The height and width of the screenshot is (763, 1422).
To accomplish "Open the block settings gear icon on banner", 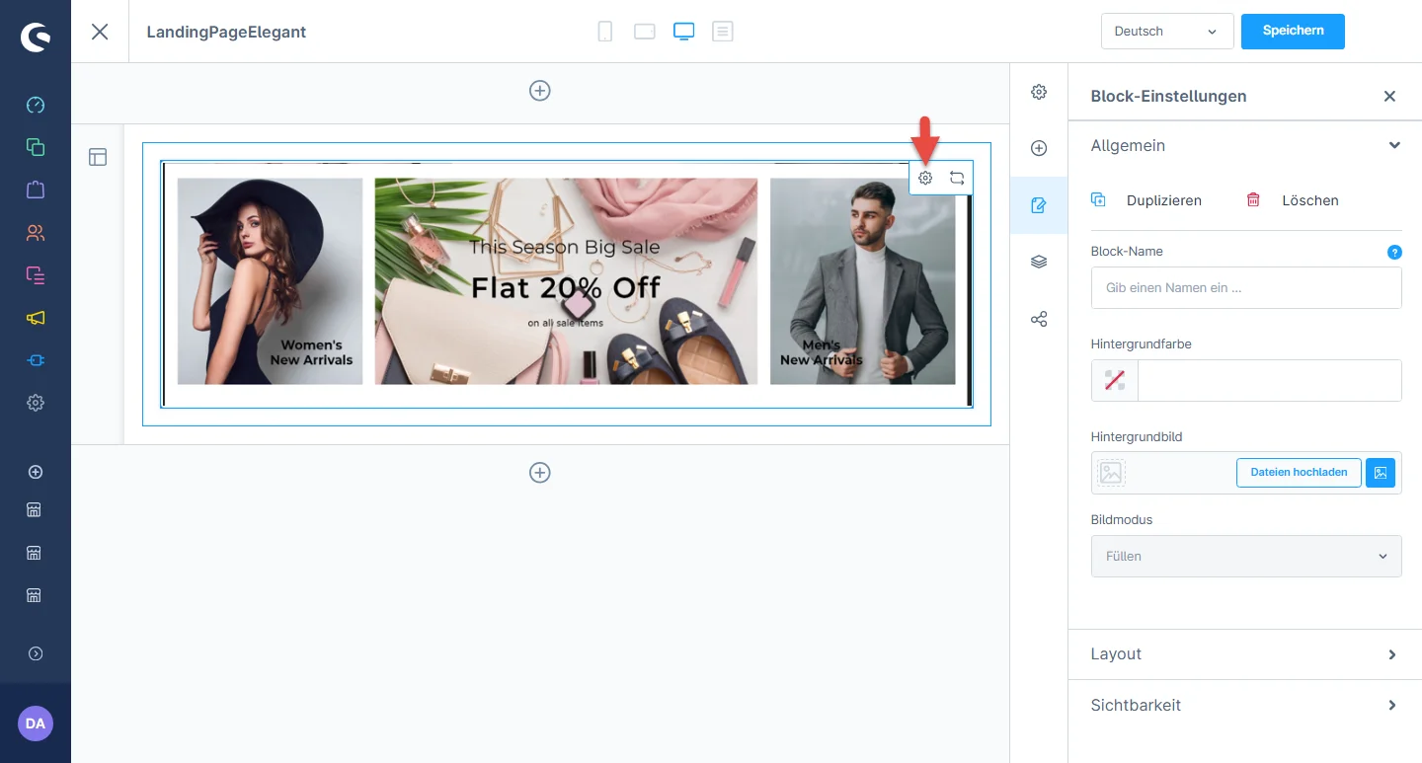I will (x=925, y=179).
